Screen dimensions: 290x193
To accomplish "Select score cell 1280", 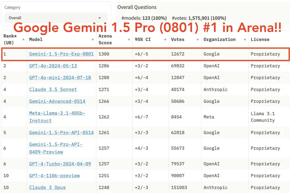I will point(104,78).
